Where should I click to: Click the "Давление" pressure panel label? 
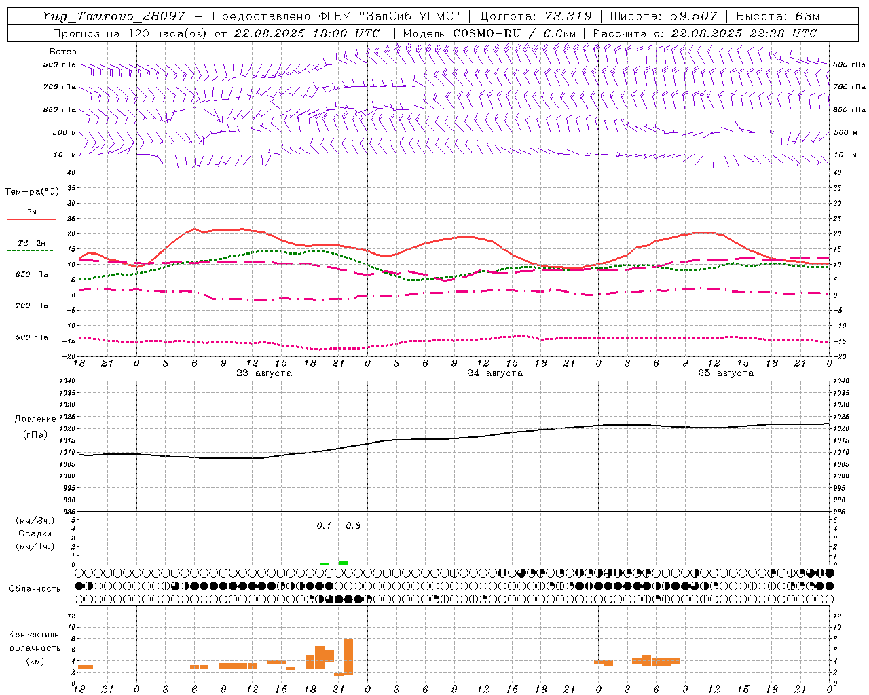(35, 419)
